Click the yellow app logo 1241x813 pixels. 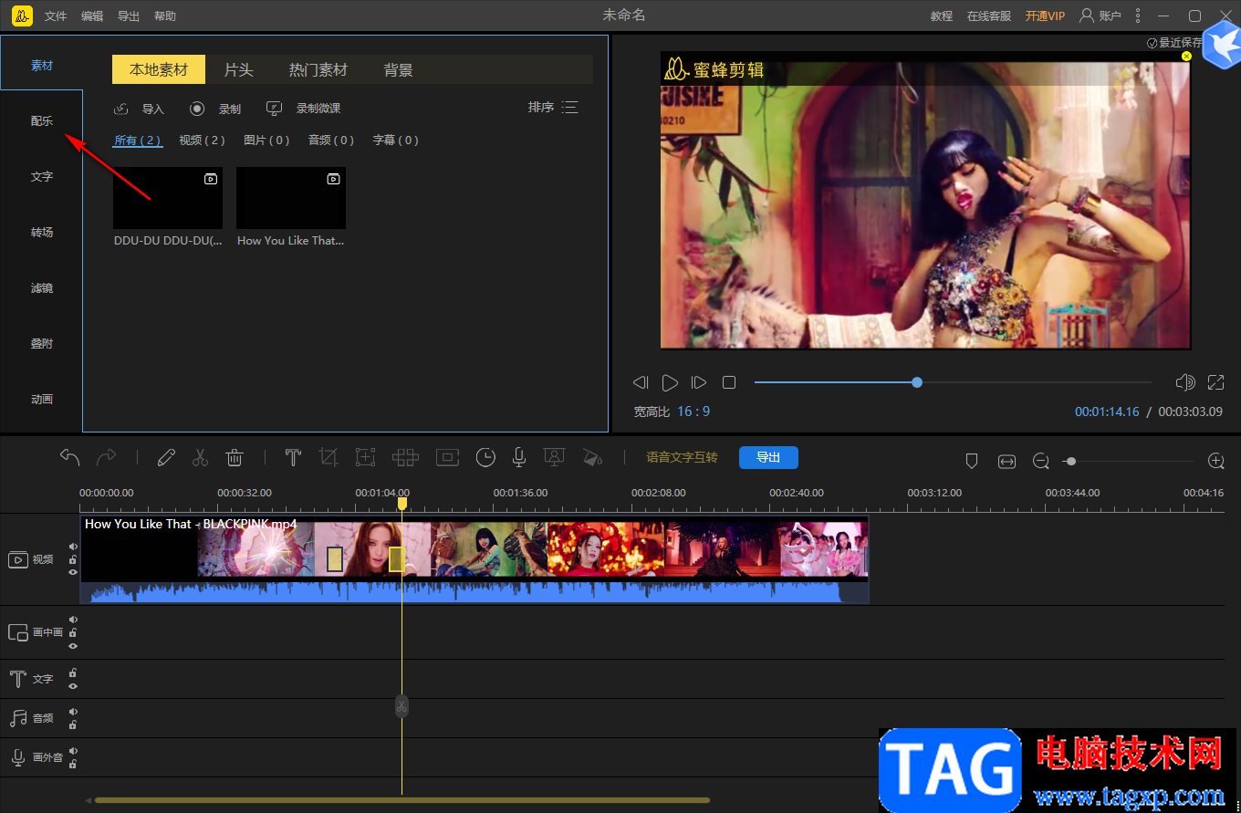click(x=23, y=16)
